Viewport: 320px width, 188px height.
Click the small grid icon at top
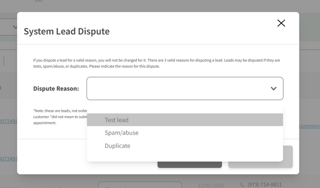pyautogui.click(x=39, y=1)
